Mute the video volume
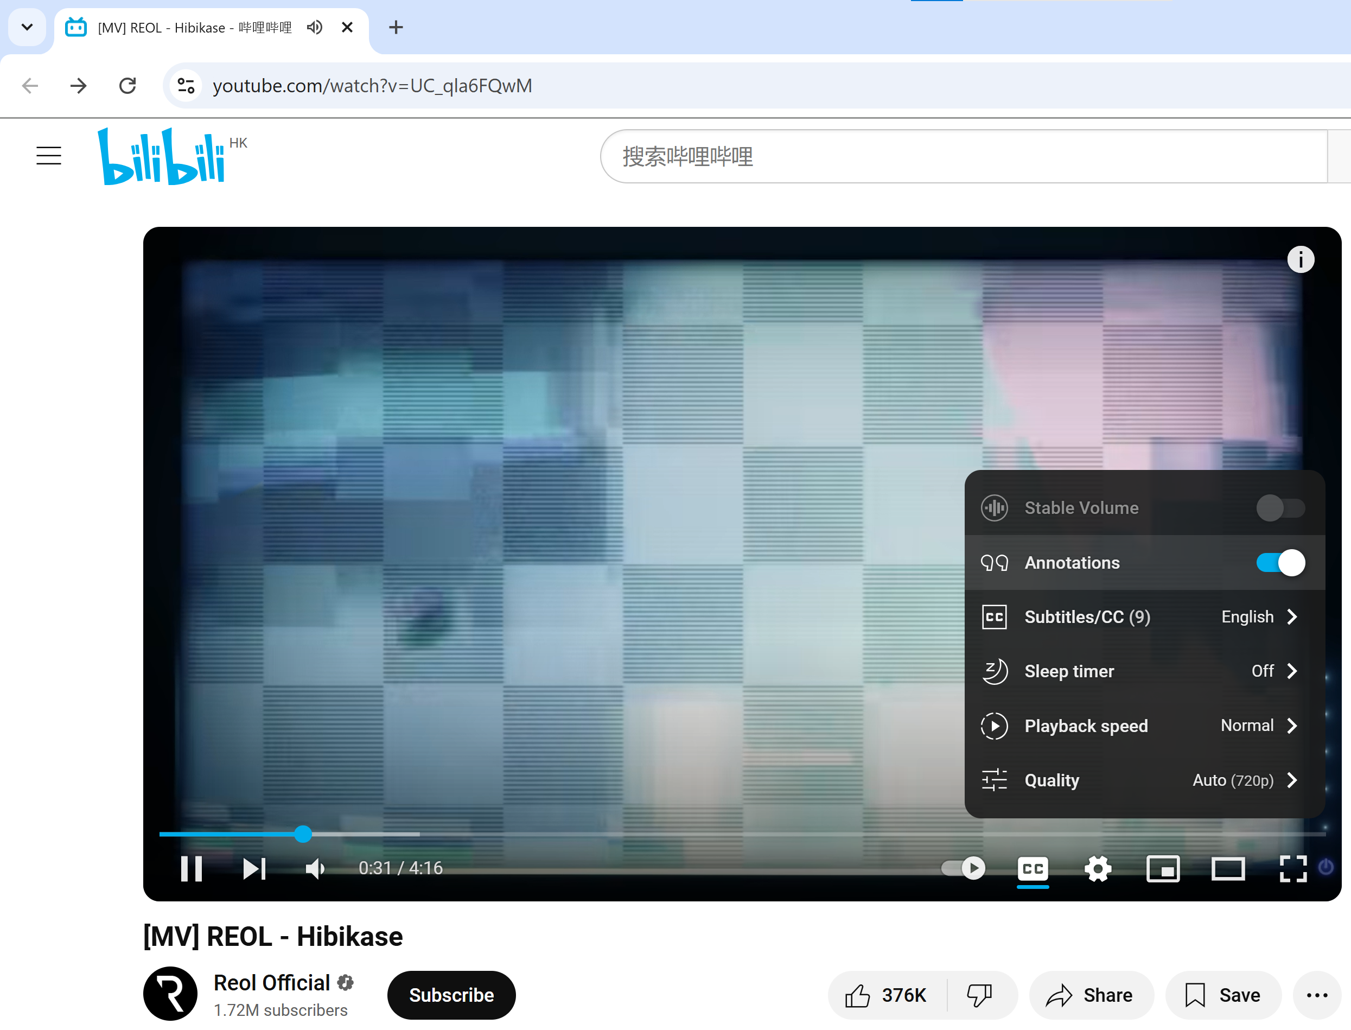The height and width of the screenshot is (1030, 1351). (x=315, y=868)
